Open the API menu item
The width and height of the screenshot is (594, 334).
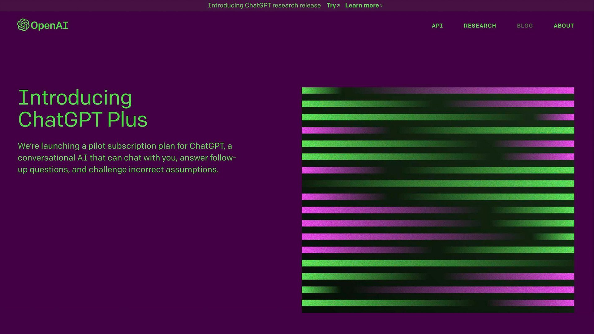click(437, 26)
